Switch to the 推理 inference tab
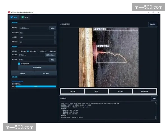Viewport: 168px width, 134px height. [14, 17]
